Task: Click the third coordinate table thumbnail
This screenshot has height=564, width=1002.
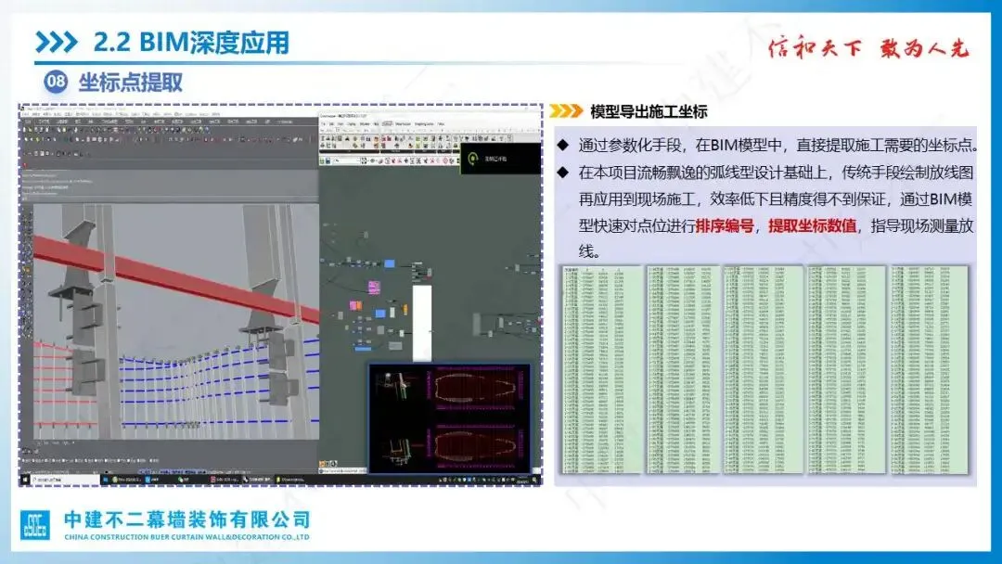Action: tap(763, 370)
